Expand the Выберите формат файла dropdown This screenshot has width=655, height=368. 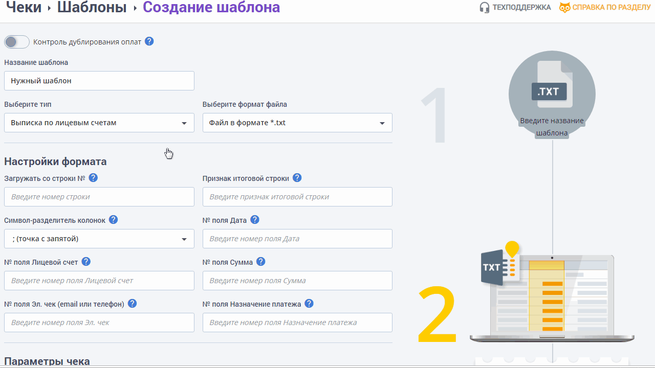click(297, 123)
